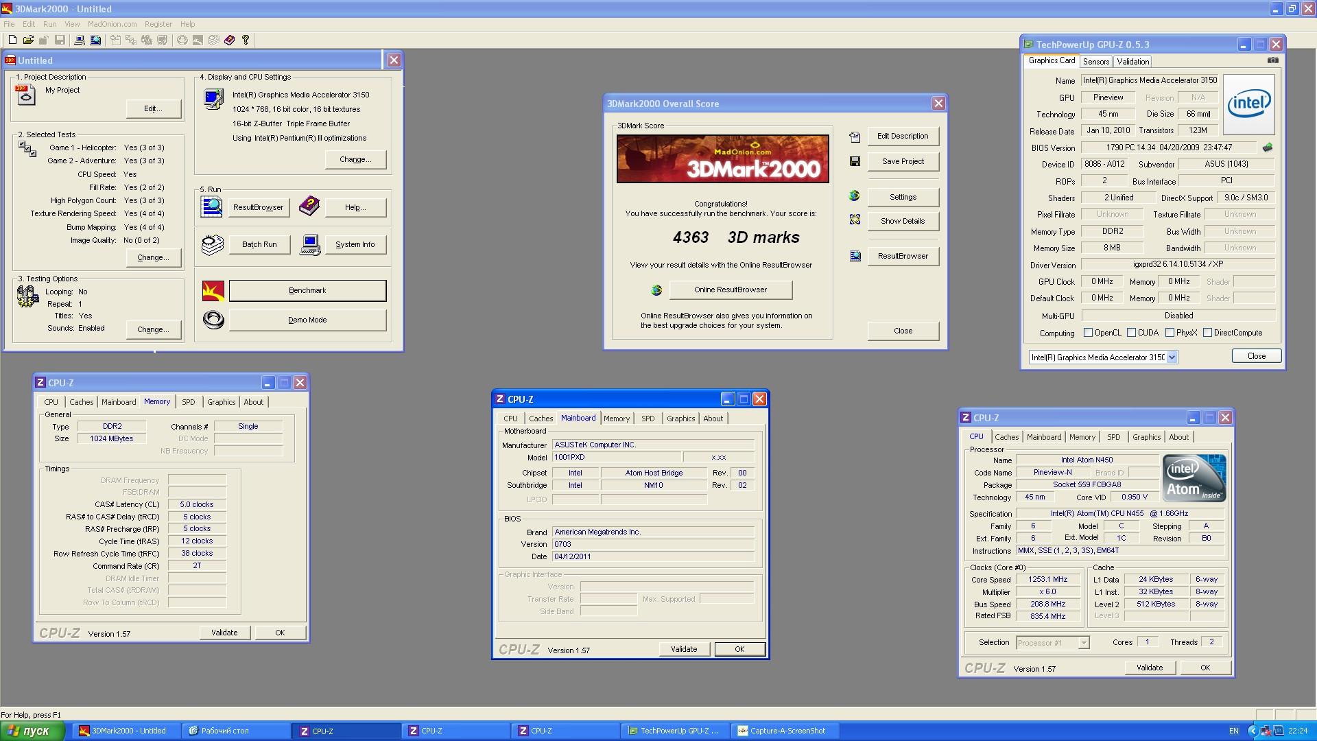Click the Name field showing Intel Atom N450

(1087, 460)
